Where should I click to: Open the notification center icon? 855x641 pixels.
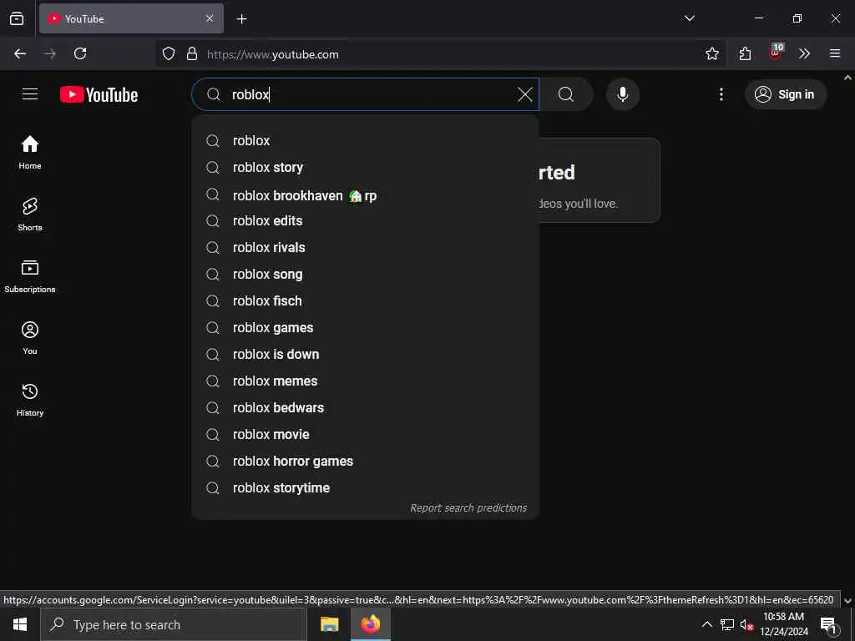point(829,624)
